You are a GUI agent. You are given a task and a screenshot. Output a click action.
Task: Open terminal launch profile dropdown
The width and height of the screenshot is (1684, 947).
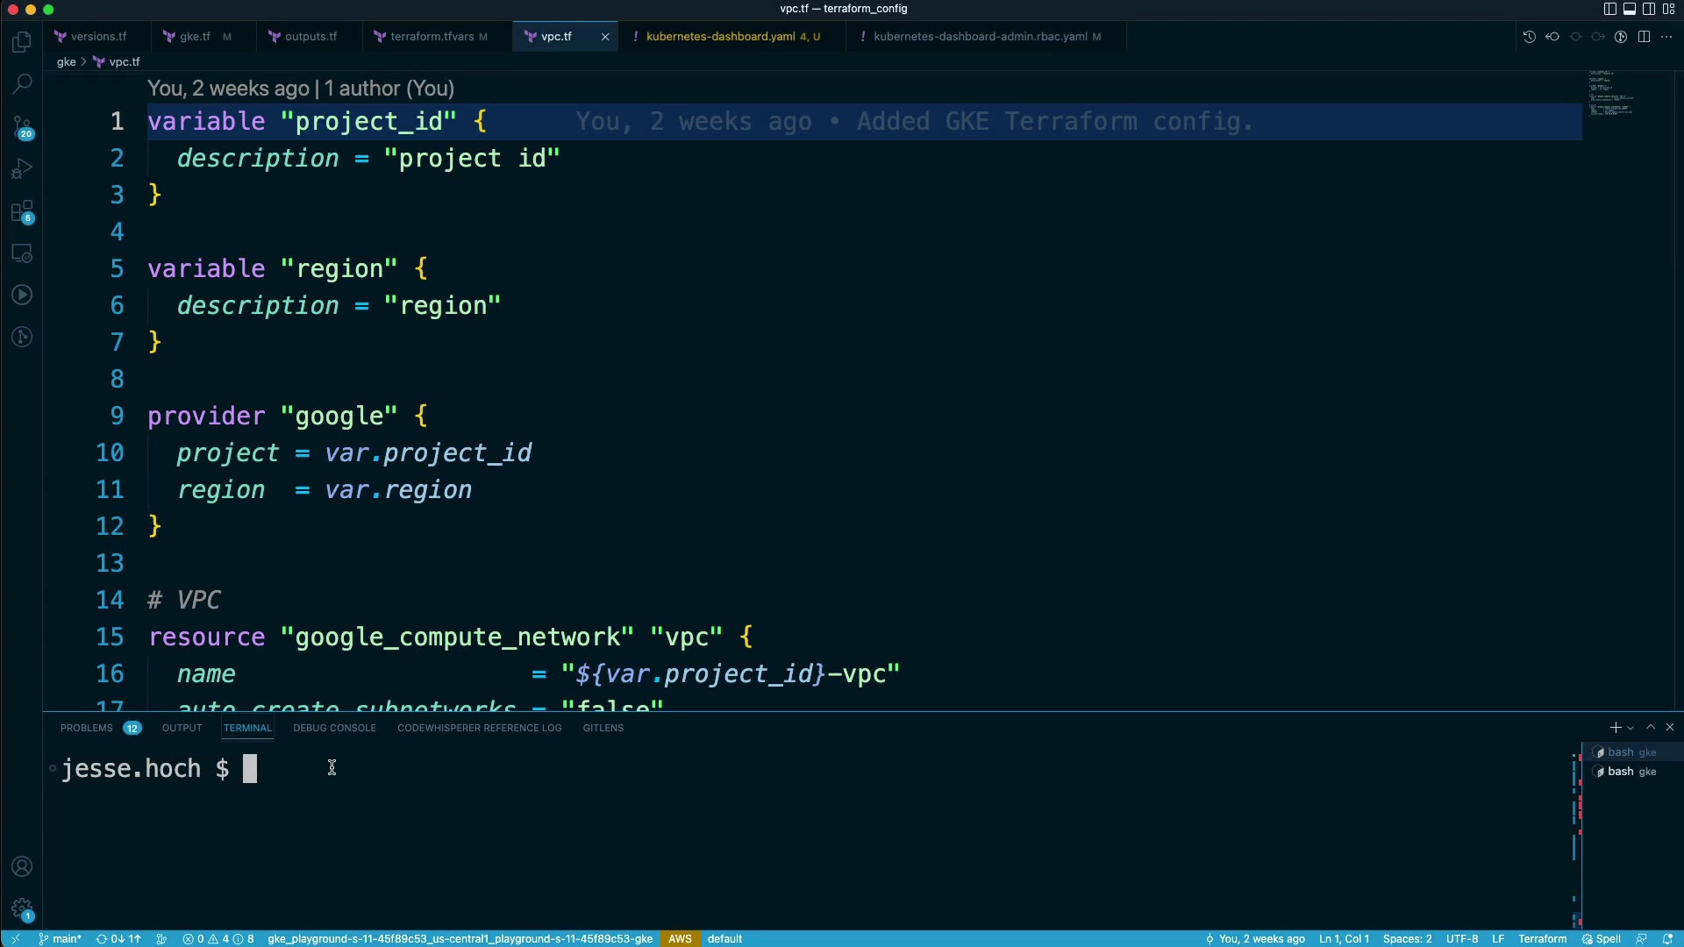[1630, 728]
